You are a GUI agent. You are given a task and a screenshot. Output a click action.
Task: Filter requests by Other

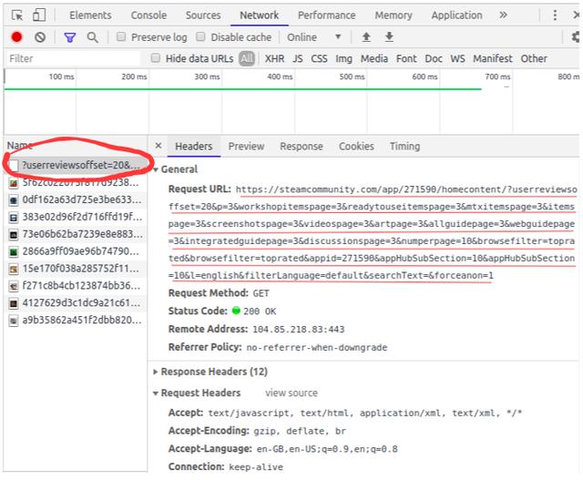point(534,58)
